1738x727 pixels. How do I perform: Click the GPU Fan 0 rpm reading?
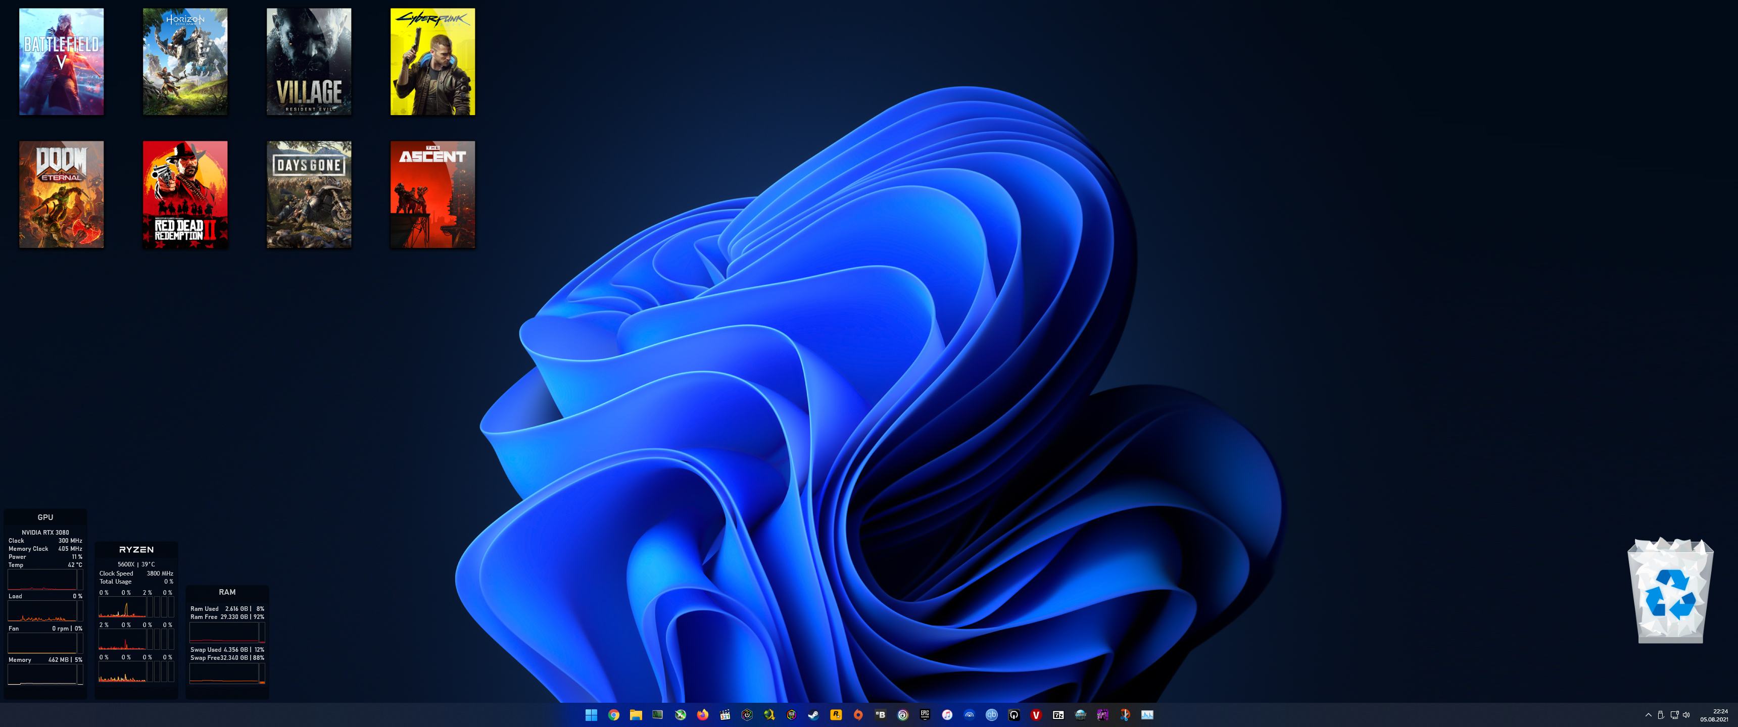68,628
